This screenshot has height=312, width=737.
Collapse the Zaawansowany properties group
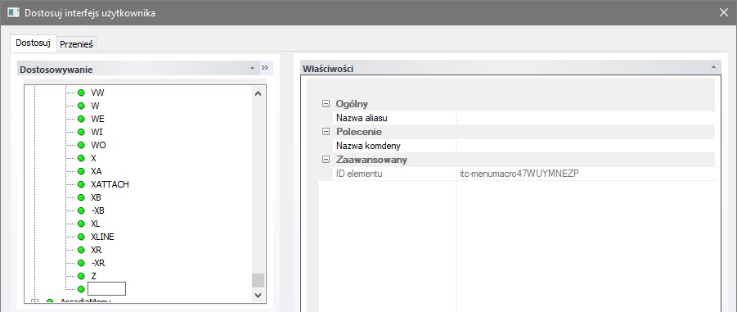coord(326,160)
